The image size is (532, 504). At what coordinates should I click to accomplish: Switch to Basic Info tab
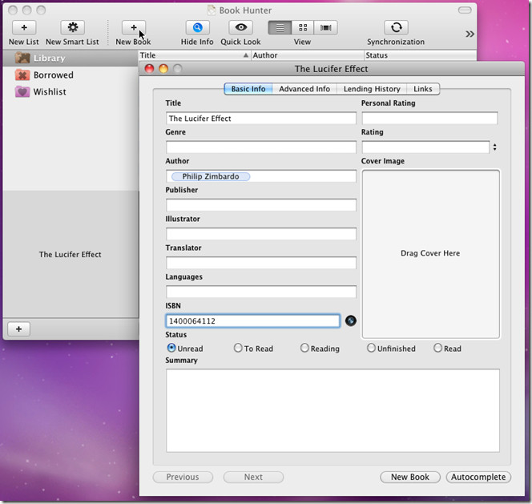click(248, 89)
